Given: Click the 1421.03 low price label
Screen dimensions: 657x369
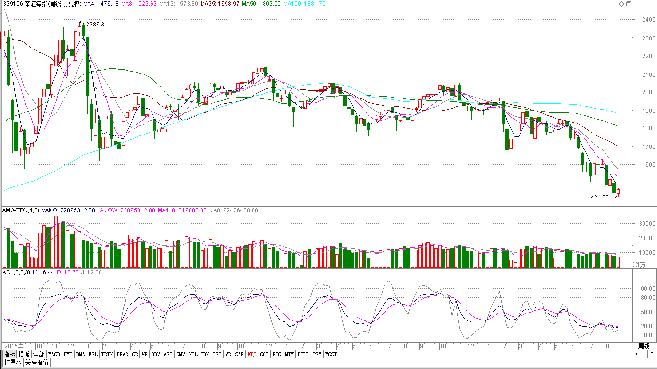Looking at the screenshot, I should tap(598, 197).
